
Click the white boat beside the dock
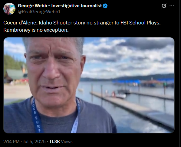[x=121, y=96]
